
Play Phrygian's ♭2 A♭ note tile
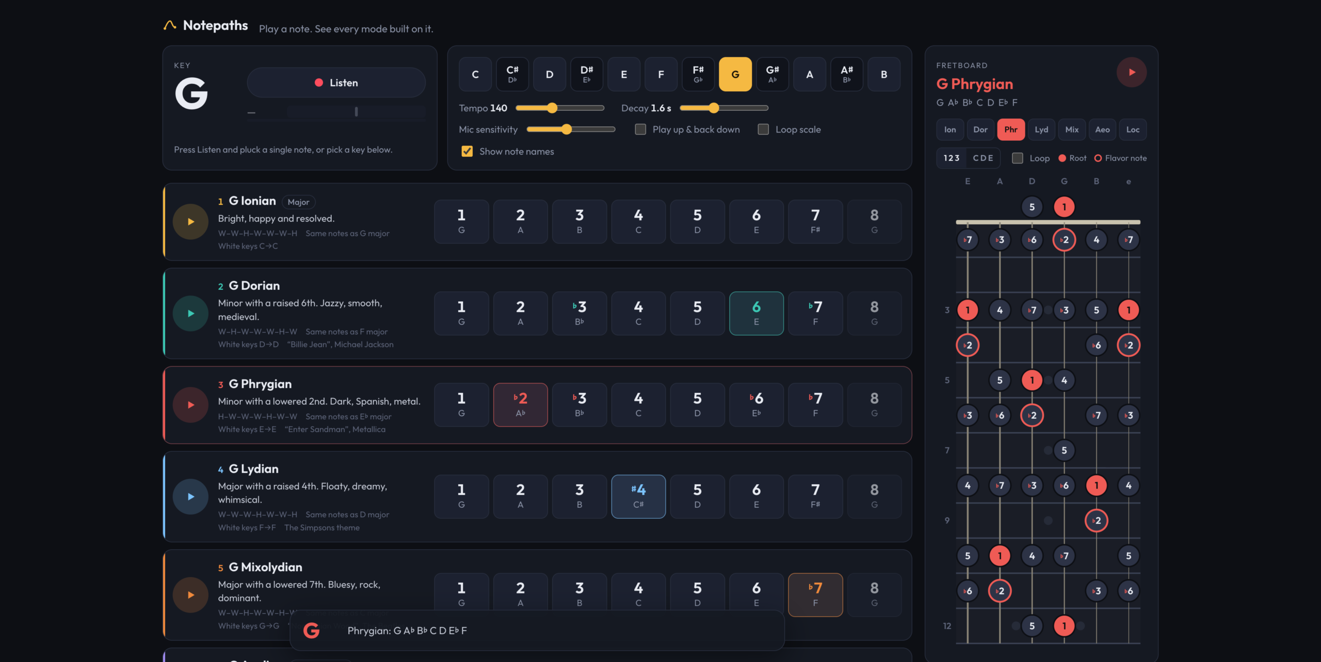[x=521, y=405]
